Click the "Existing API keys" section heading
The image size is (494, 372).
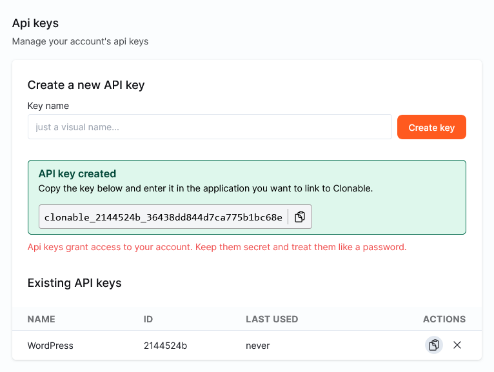click(x=74, y=283)
